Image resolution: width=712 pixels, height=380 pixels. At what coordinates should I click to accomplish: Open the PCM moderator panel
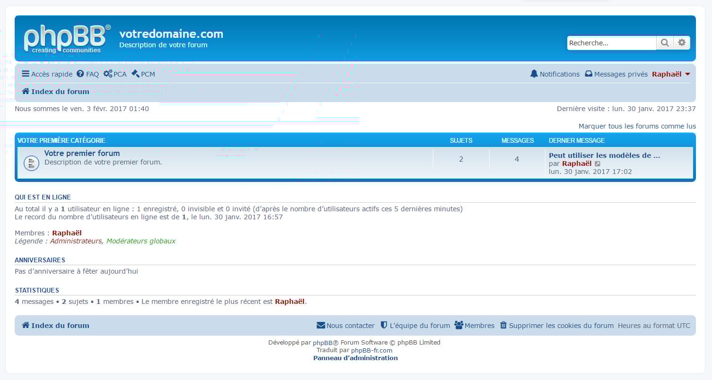[143, 74]
